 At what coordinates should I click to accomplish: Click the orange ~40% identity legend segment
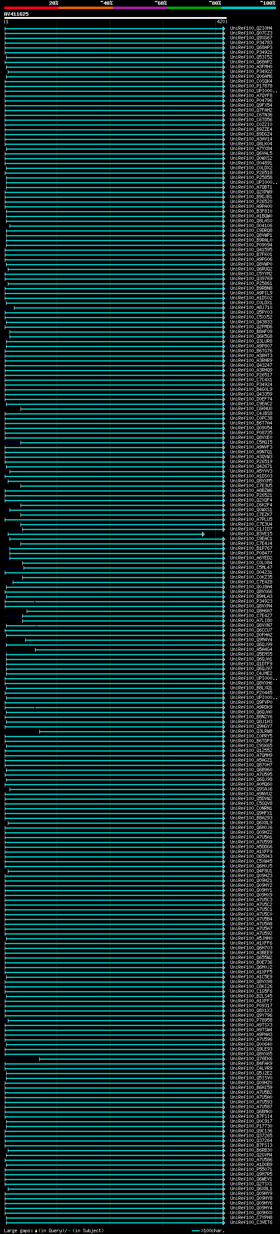click(x=86, y=8)
